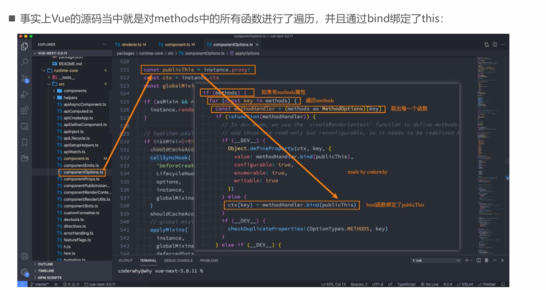Click the Go Live status bar button
Image resolution: width=546 pixels, height=290 pixels.
(430, 284)
